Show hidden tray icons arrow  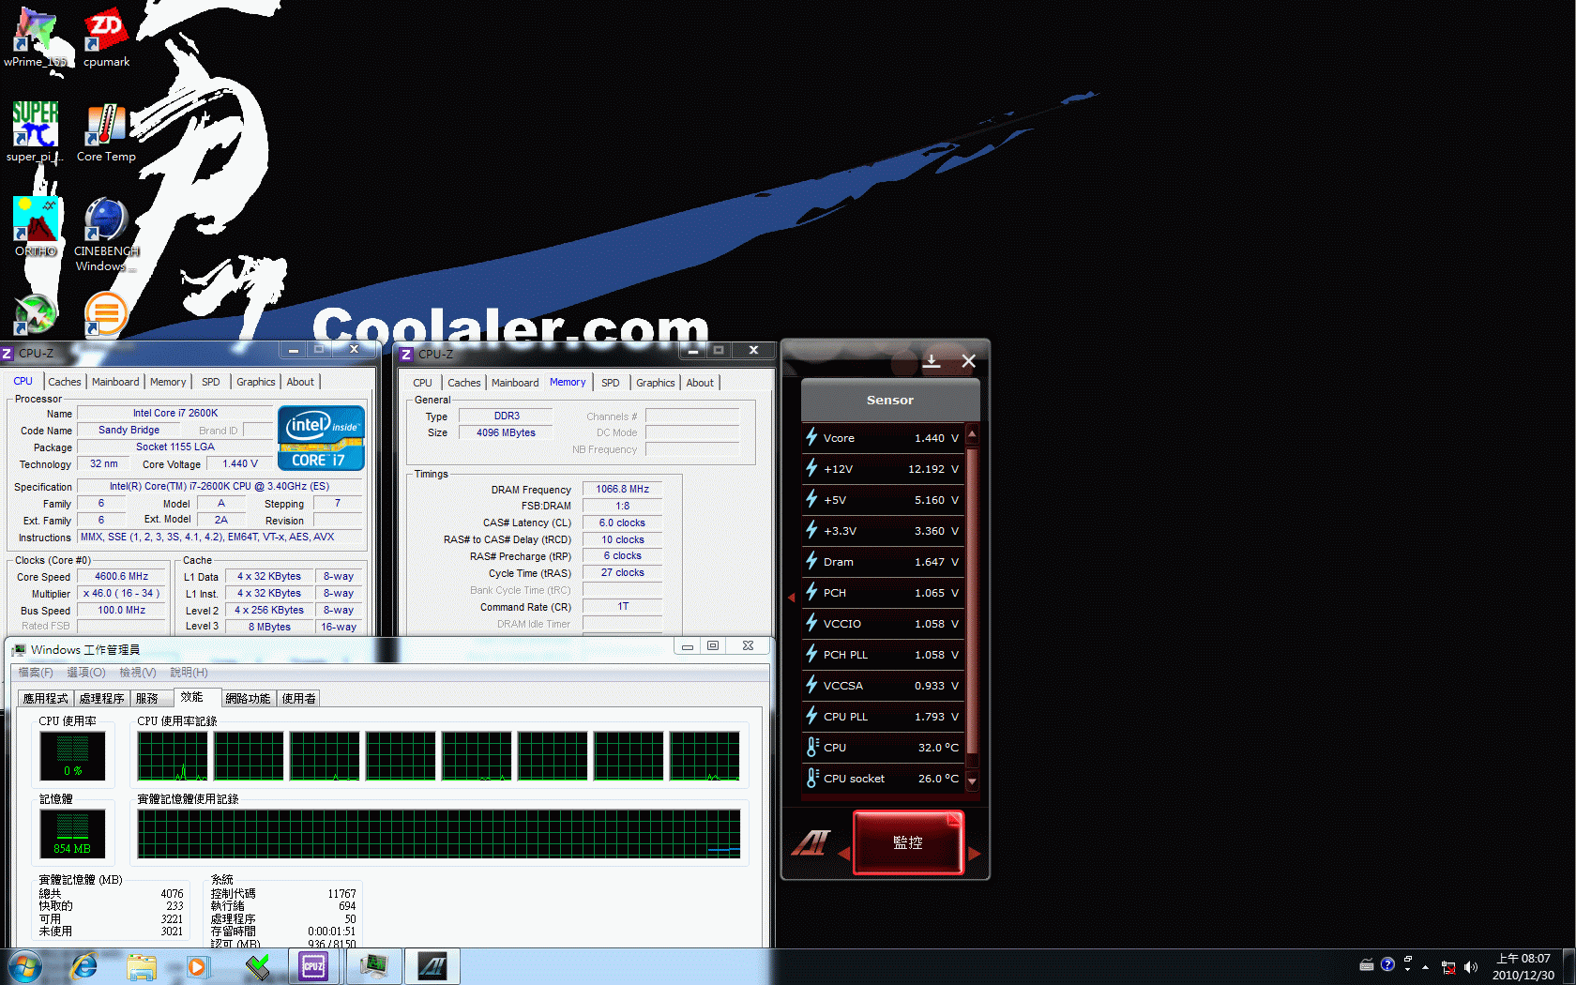(1425, 967)
